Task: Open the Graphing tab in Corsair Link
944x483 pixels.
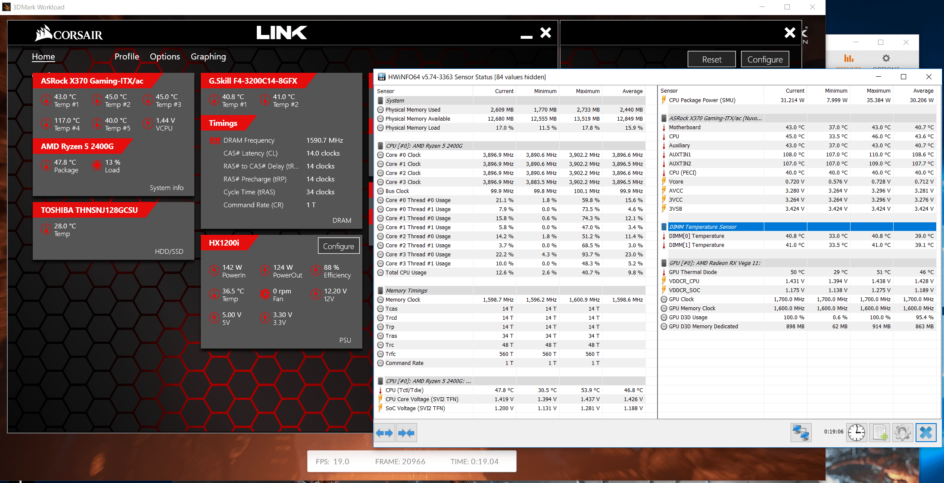Action: click(209, 56)
